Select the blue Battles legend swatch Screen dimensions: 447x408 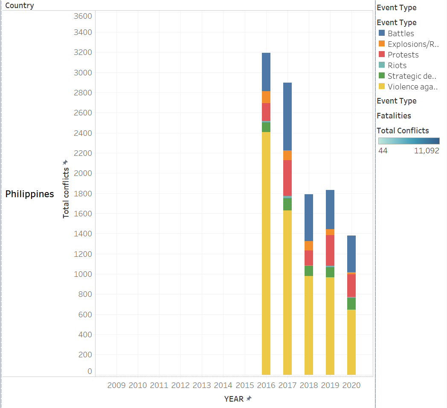click(x=382, y=33)
